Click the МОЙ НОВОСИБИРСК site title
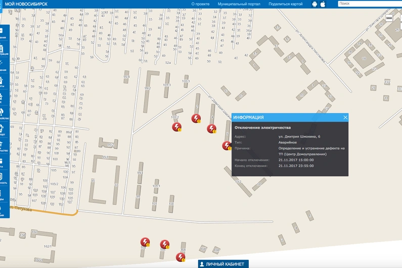This screenshot has width=402, height=268. 26,4
